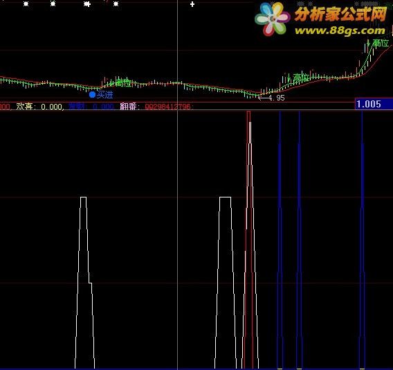Click the colorful flower logo icon

(x=272, y=19)
